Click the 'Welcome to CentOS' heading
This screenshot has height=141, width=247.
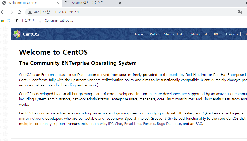pyautogui.click(x=53, y=52)
